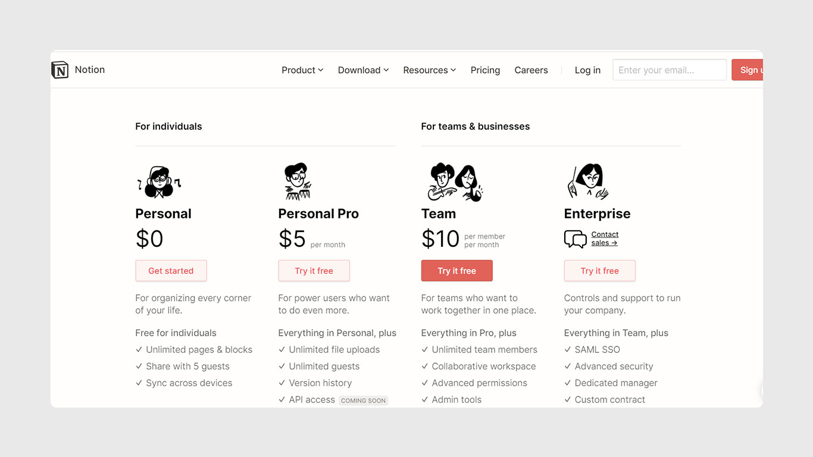Click the Team plan illustration

pos(455,181)
